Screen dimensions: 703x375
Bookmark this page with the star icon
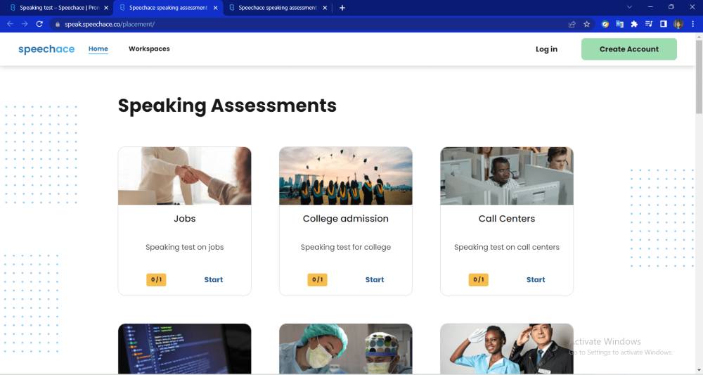[x=586, y=24]
